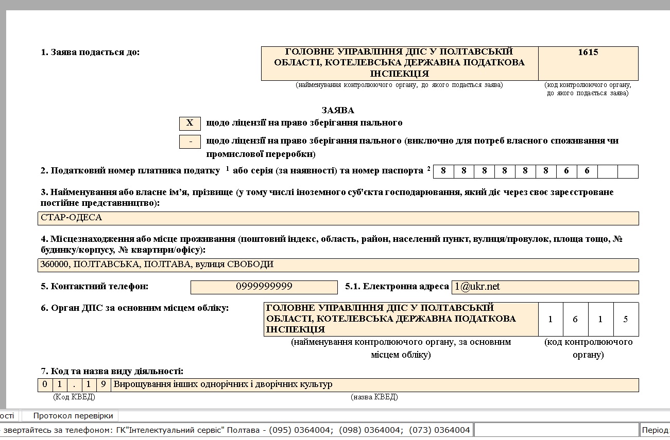
Task: Select the КВЕД code cell containing 9
Action: coord(104,385)
